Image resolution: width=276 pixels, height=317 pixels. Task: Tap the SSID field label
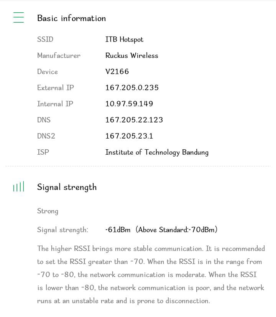coord(45,40)
